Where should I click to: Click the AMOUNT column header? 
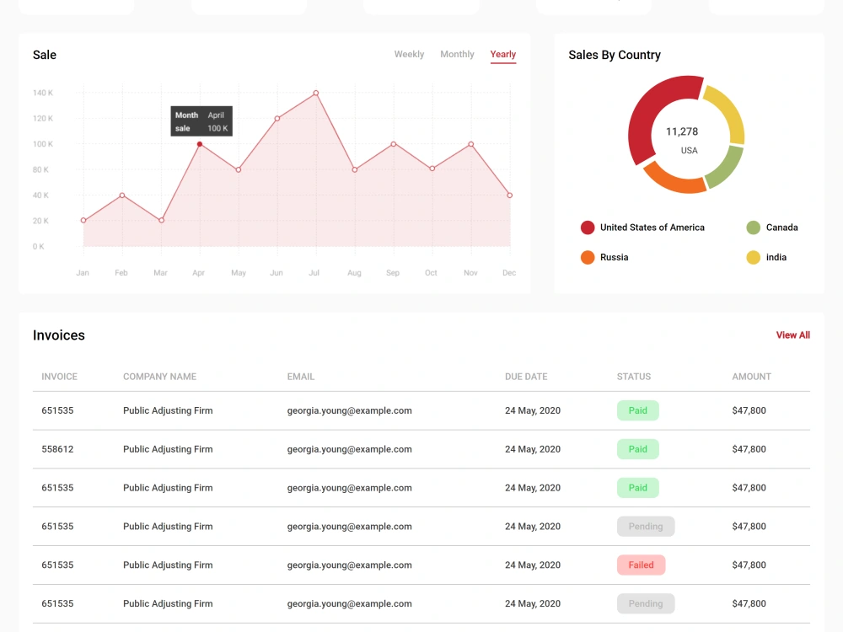pyautogui.click(x=751, y=377)
